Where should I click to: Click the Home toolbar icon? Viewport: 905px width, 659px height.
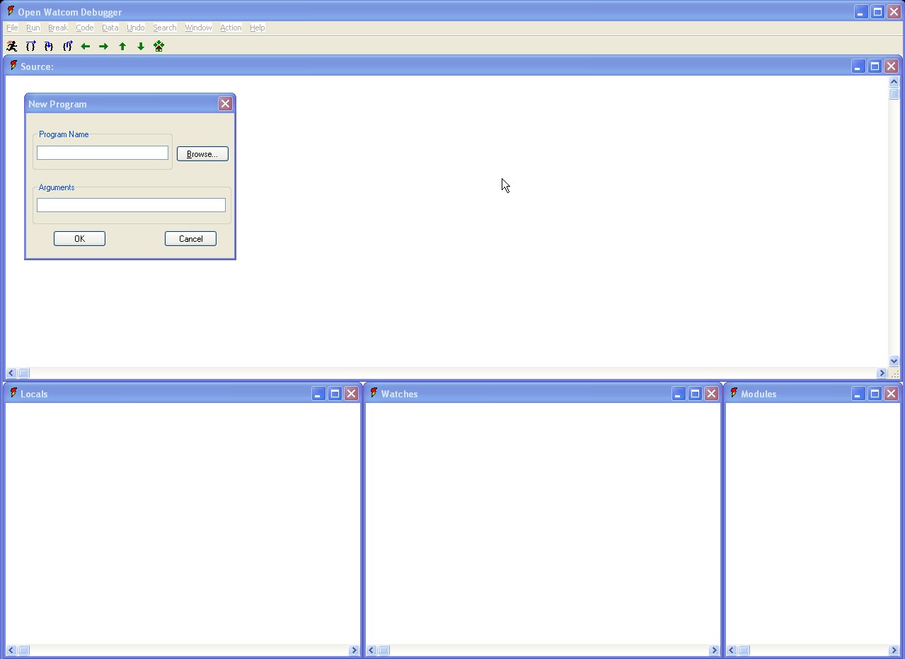coord(159,46)
